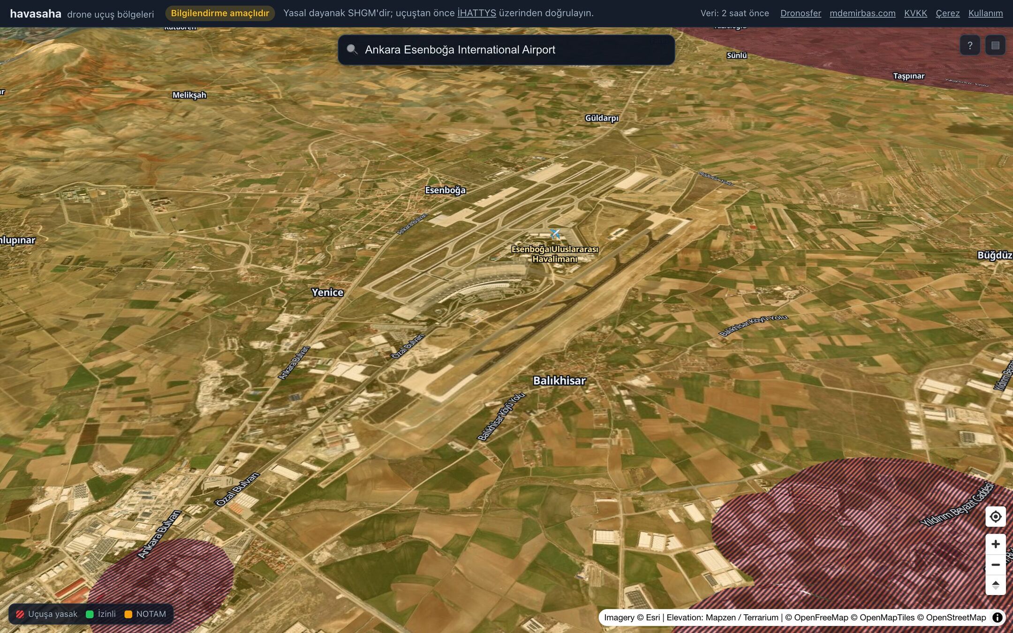Image resolution: width=1013 pixels, height=633 pixels.
Task: Open the help question mark button
Action: [x=970, y=45]
